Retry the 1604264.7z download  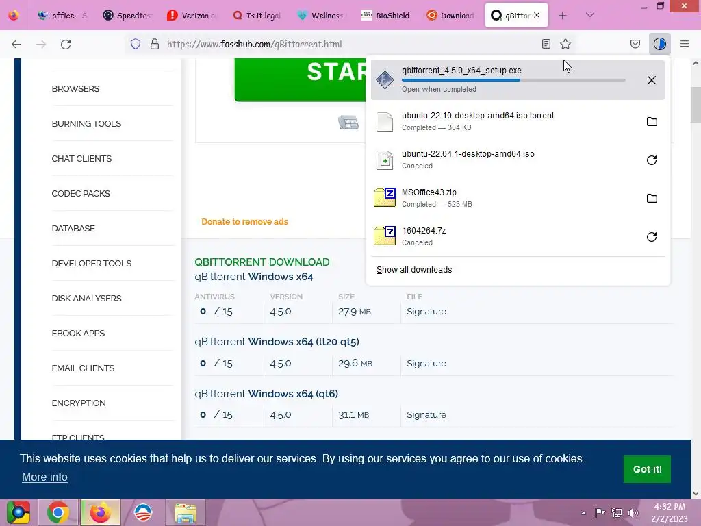(652, 236)
